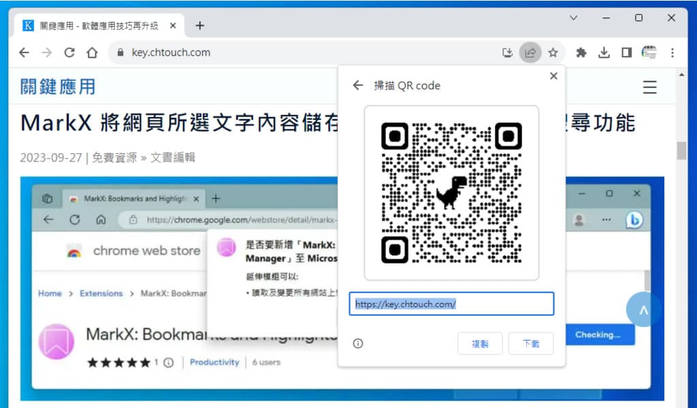The width and height of the screenshot is (697, 408).
Task: Open tab search dropdown arrow
Action: point(573,18)
